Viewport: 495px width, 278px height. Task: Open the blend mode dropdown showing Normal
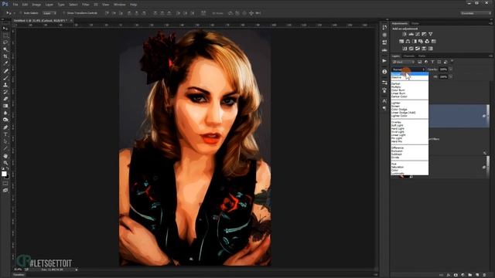point(408,69)
